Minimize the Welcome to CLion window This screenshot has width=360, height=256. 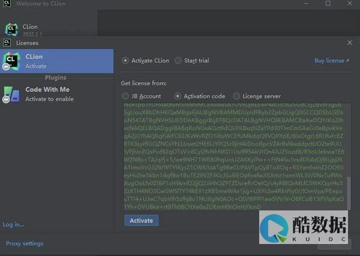[306, 3]
